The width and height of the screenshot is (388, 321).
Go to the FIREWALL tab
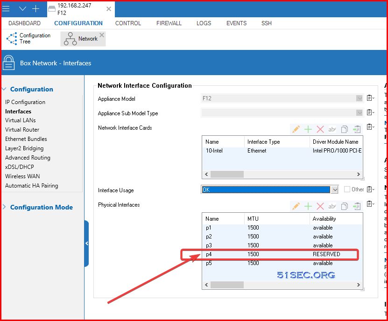pyautogui.click(x=169, y=23)
